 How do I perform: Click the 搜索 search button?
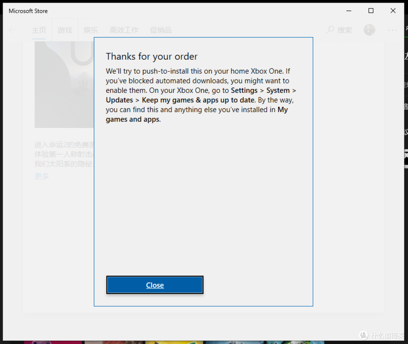(x=339, y=30)
